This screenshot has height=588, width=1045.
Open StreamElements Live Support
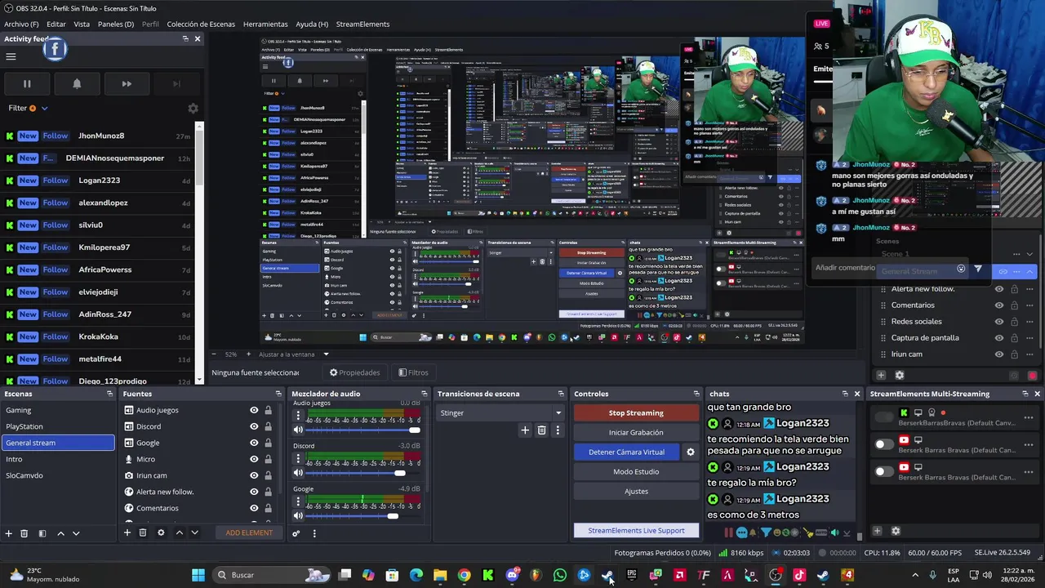(636, 530)
